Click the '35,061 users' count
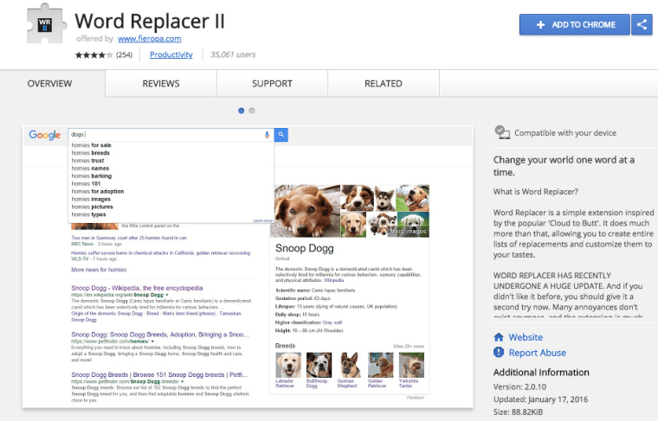 233,54
